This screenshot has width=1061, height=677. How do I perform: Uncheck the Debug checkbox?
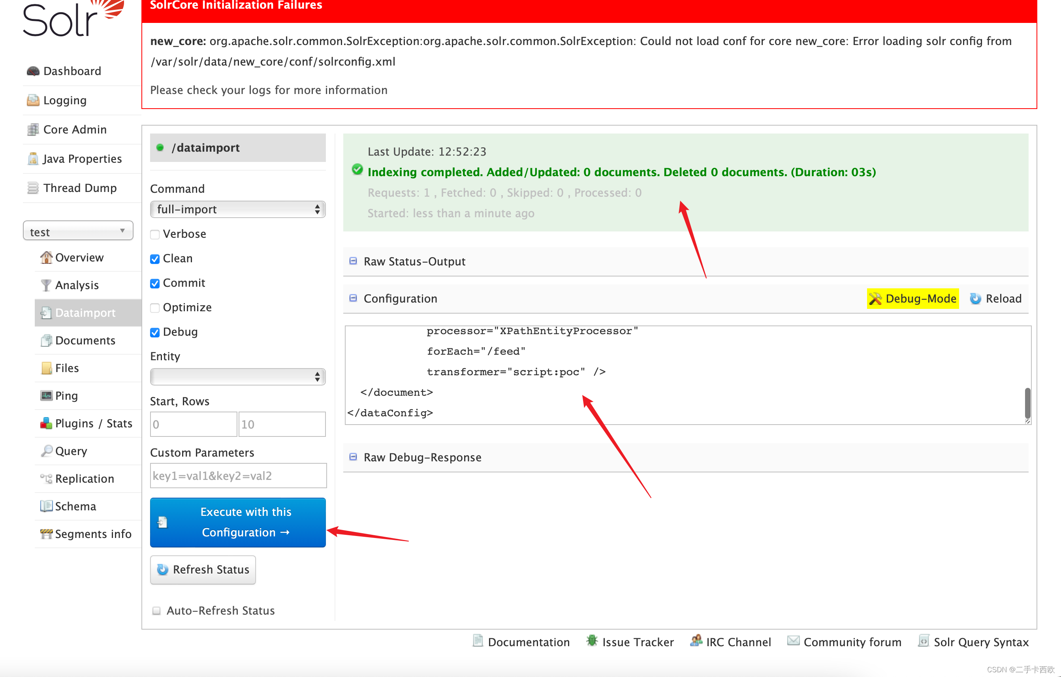click(x=155, y=332)
